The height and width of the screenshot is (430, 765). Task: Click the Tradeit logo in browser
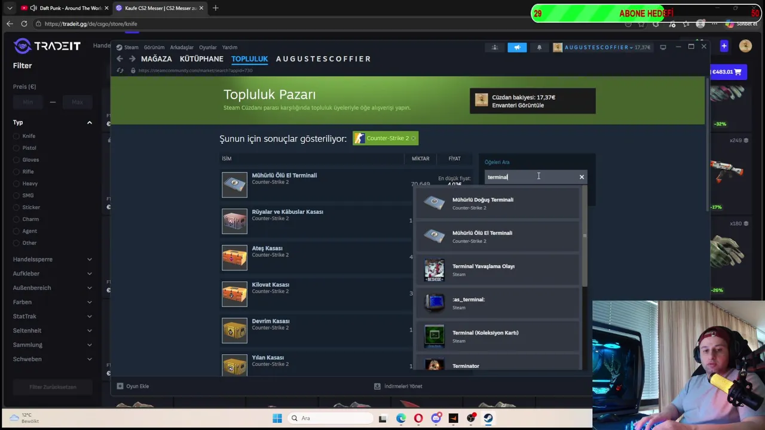point(47,46)
